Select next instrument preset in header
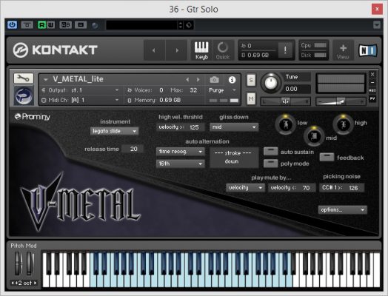This screenshot has height=296, width=388. click(x=198, y=80)
